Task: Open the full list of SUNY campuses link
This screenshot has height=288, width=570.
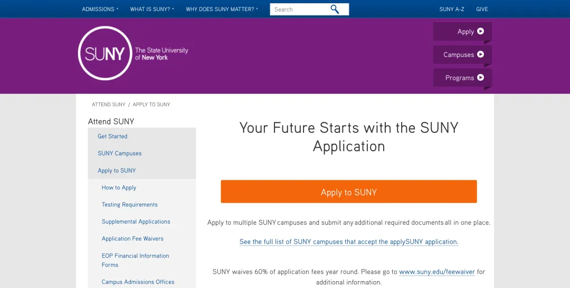Action: [348, 242]
